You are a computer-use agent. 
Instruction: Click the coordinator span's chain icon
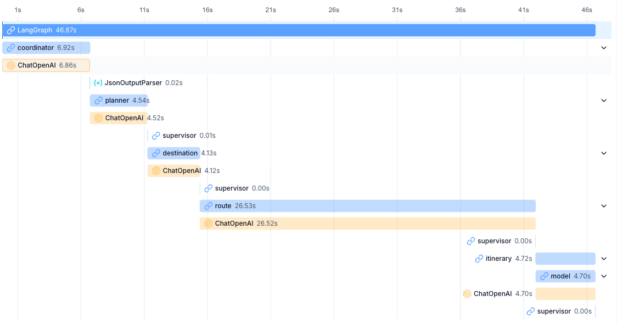pos(11,48)
